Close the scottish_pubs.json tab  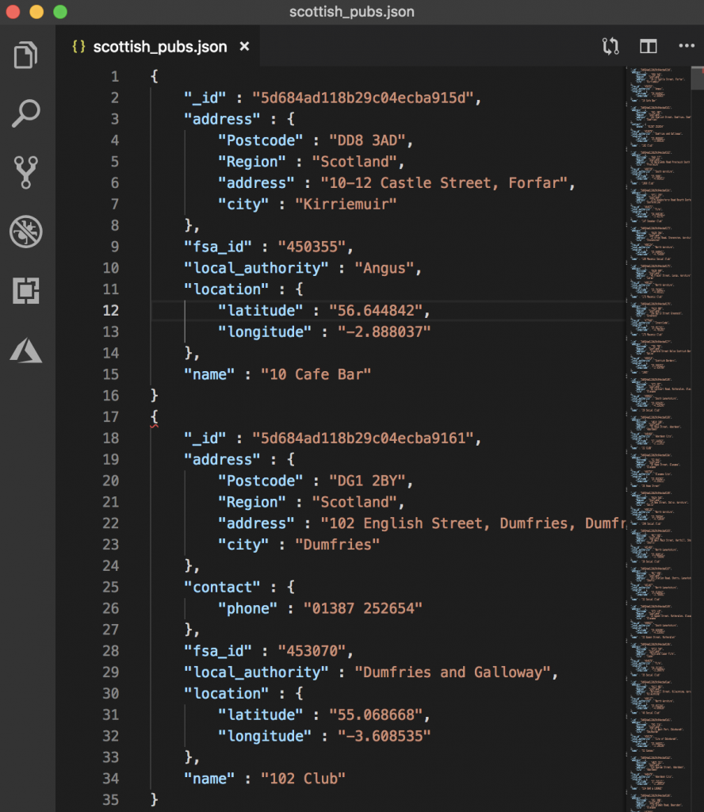coord(244,47)
